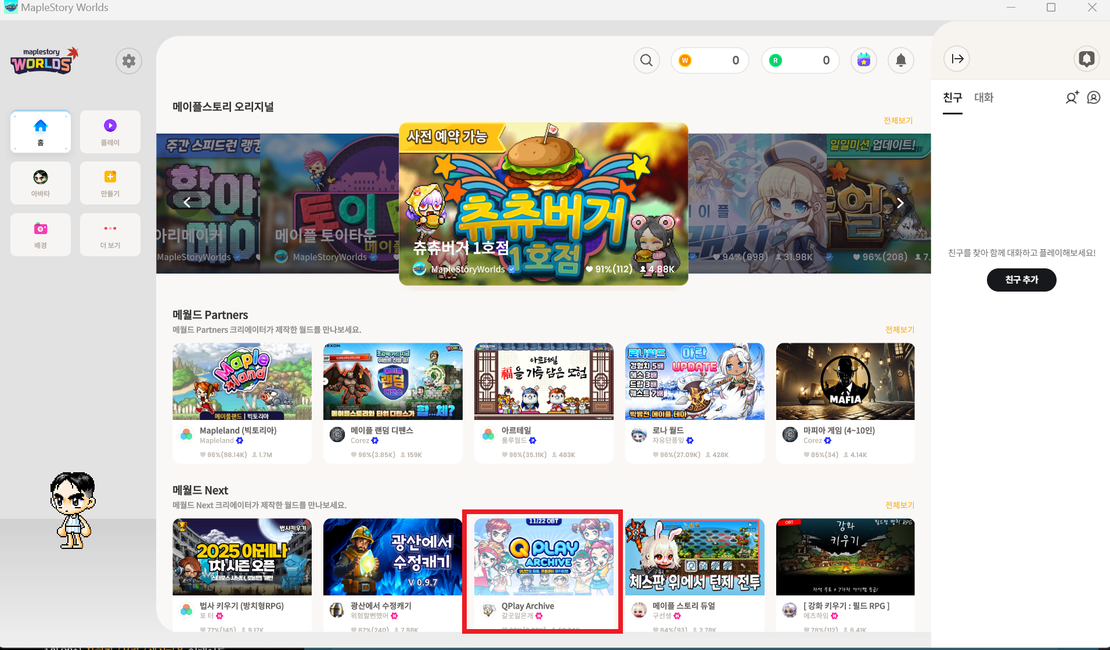The height and width of the screenshot is (650, 1110).
Task: Expand the creator dropdown on 츄츄버거 featured card
Action: click(x=511, y=269)
